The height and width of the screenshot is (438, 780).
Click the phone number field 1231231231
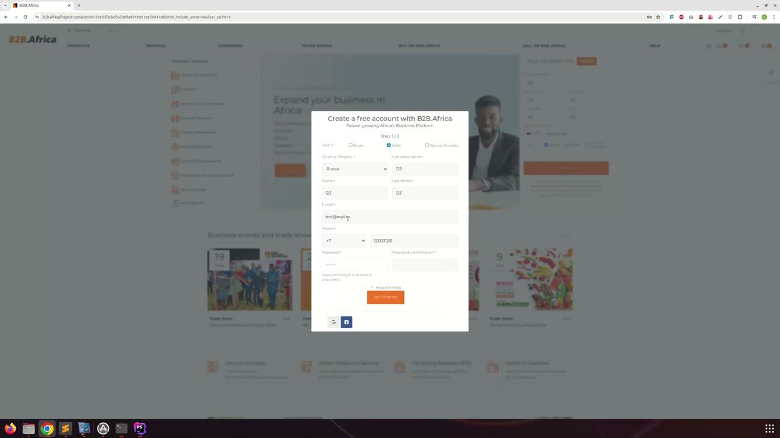coord(414,240)
